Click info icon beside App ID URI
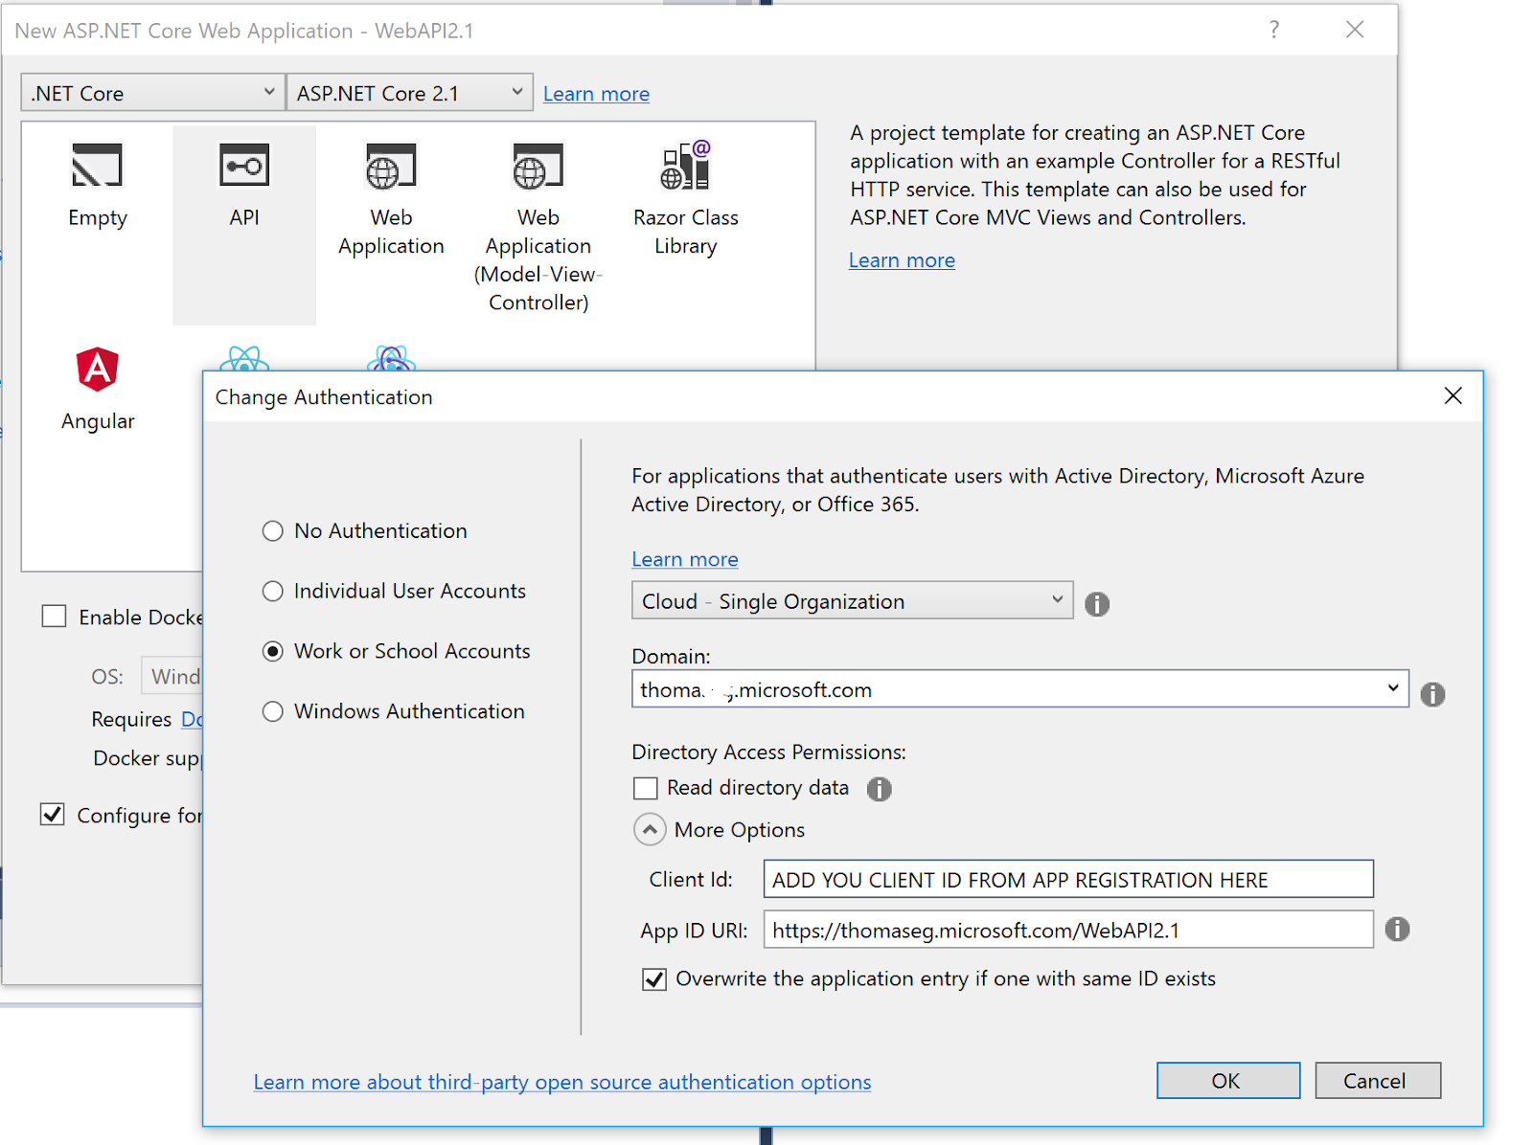1533x1145 pixels. pos(1397,929)
